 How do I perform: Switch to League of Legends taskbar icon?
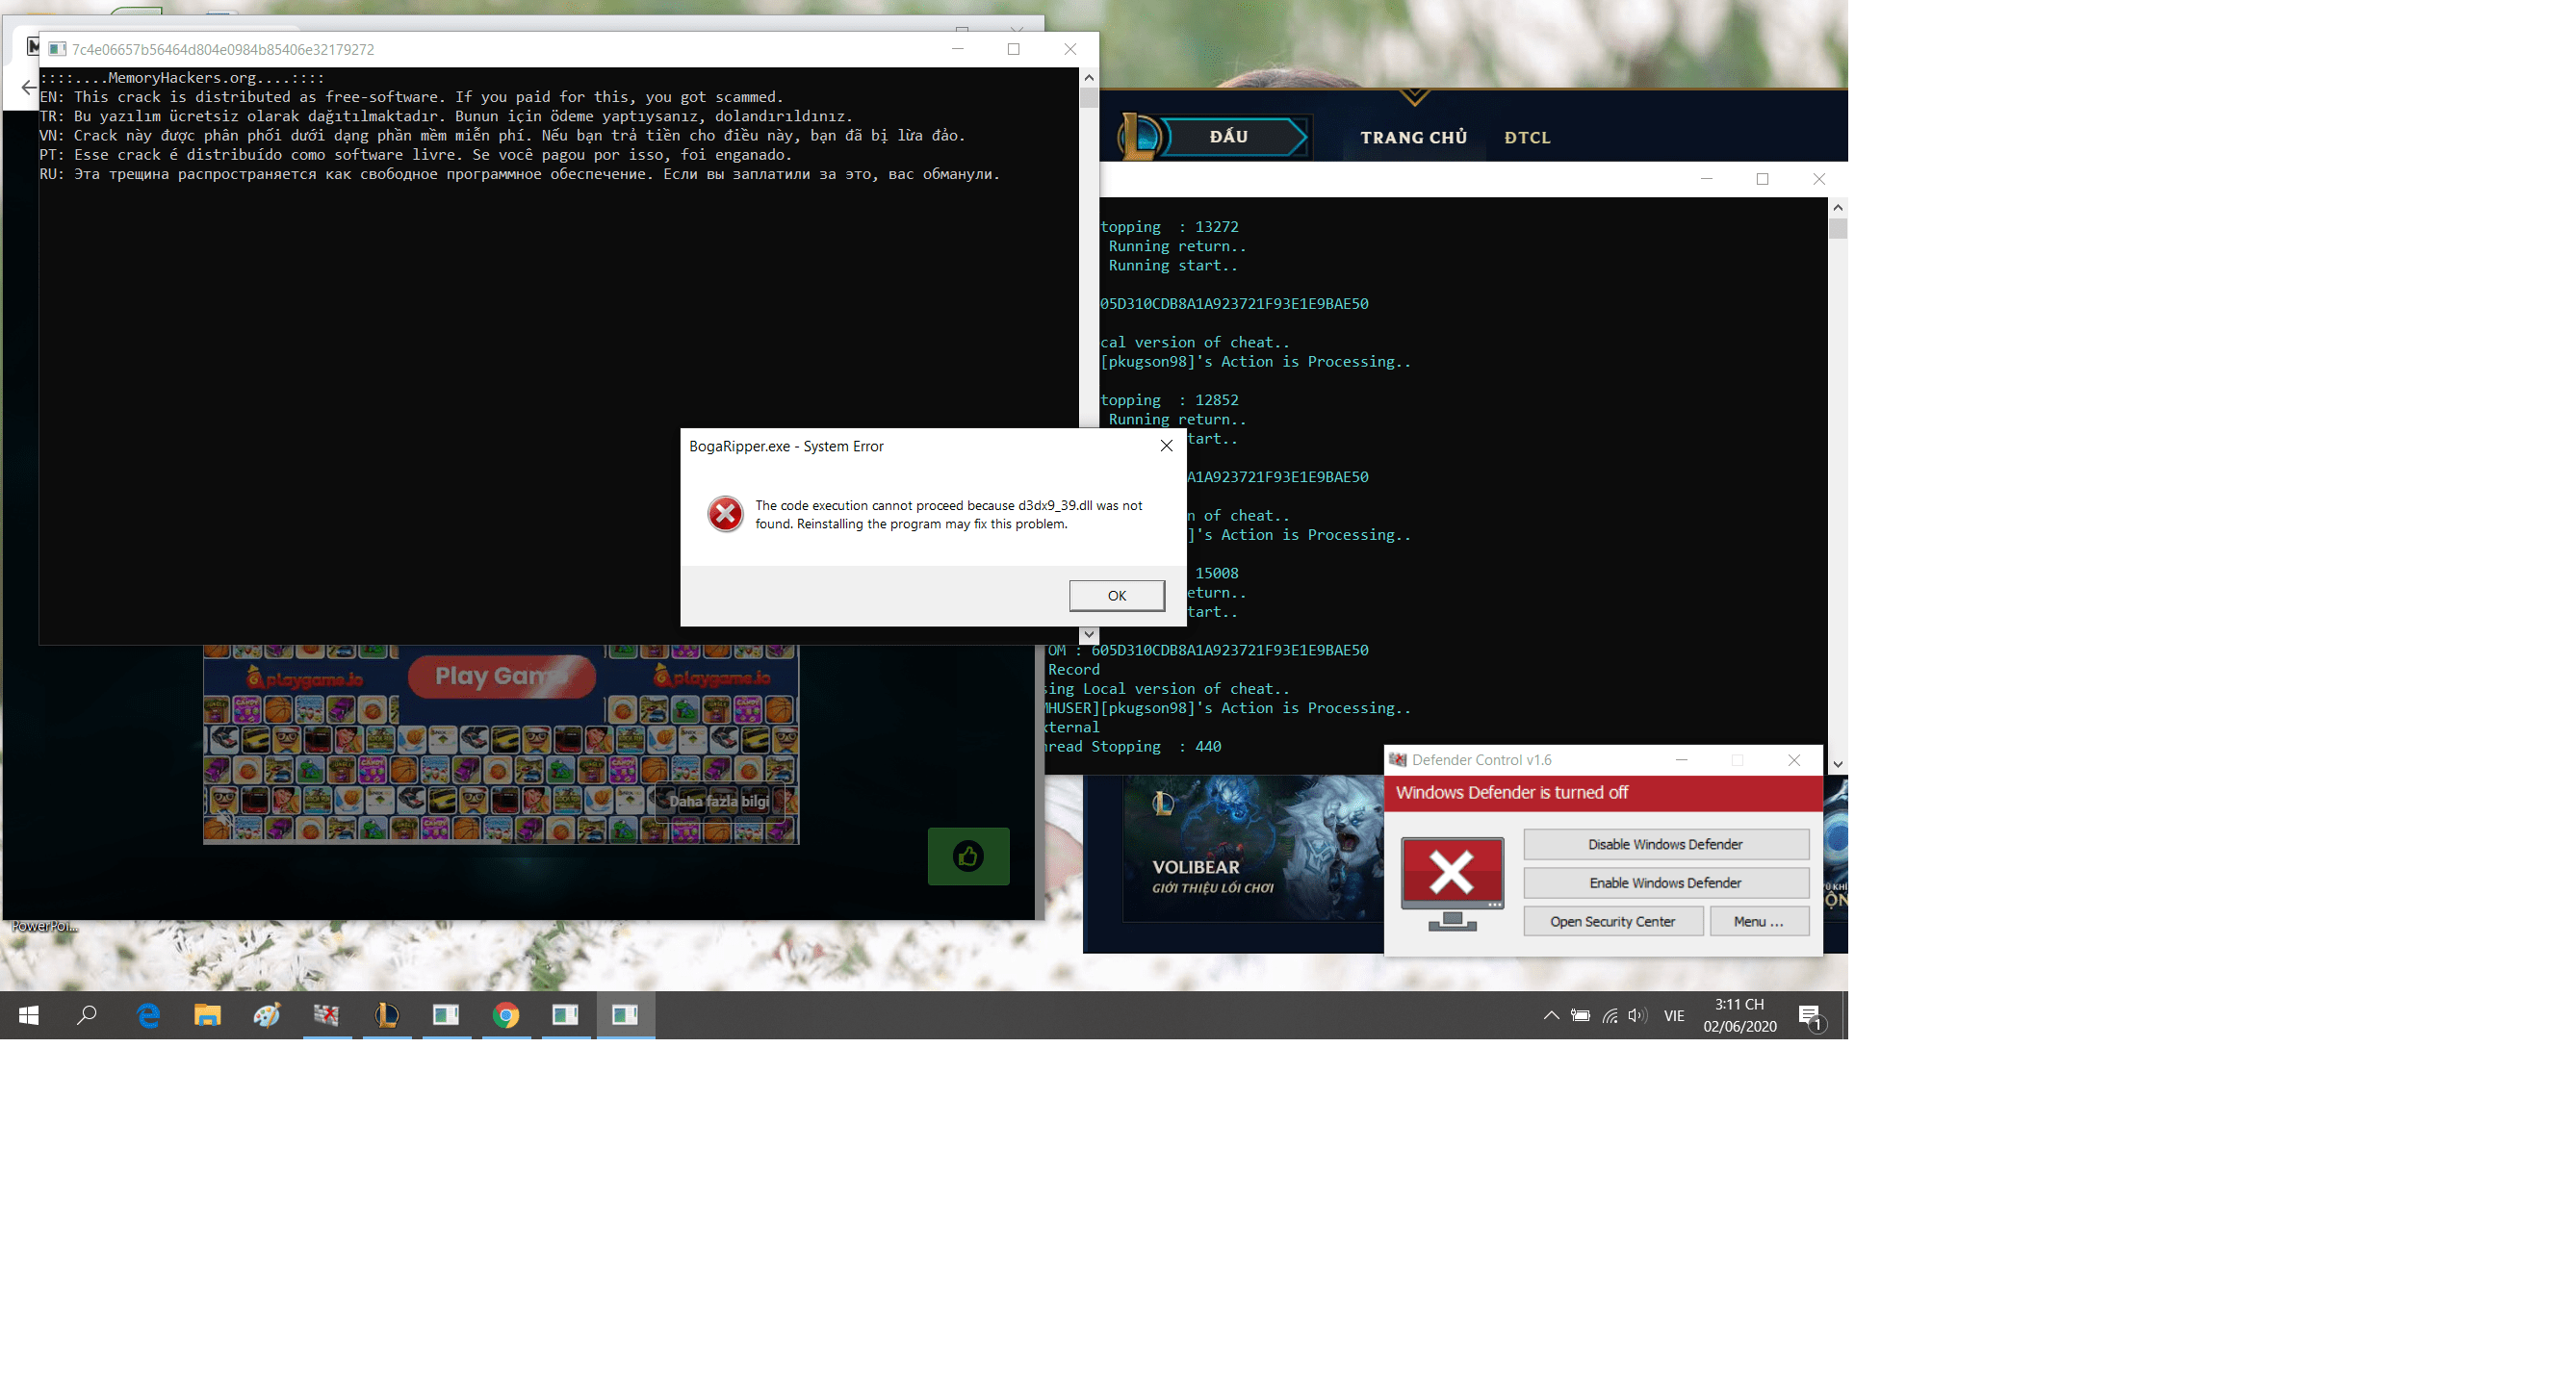point(386,1015)
